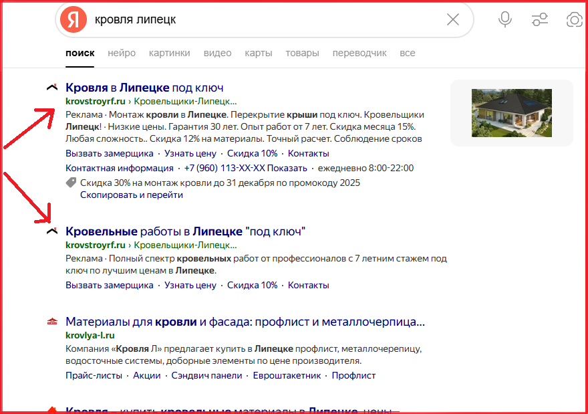Click Скидка 30% на монтаж кровли text
Screen dimensions: 588x414
click(220, 183)
